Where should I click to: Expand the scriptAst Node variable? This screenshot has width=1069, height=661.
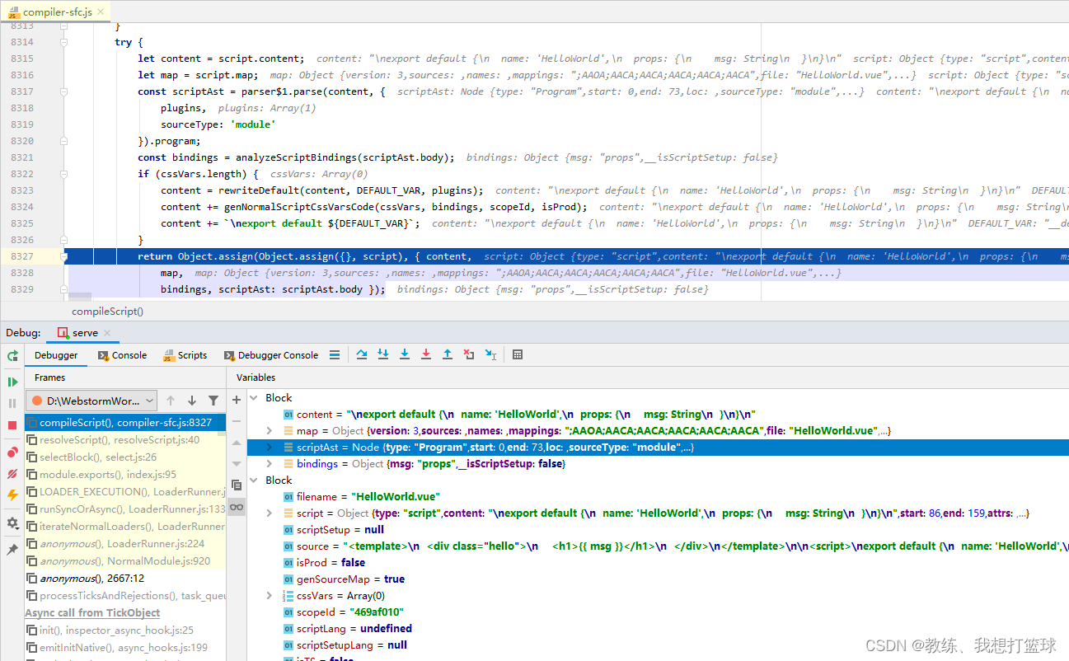point(270,447)
